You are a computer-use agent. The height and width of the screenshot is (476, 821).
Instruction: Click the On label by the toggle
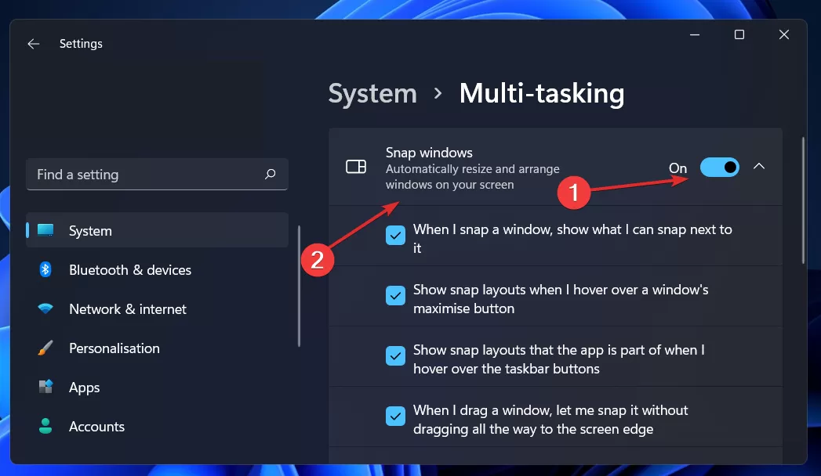point(678,168)
